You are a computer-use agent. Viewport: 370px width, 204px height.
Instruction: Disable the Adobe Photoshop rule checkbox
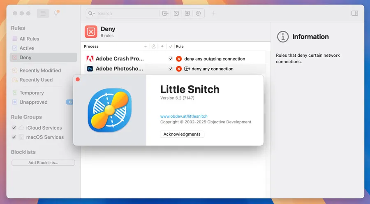(x=171, y=69)
